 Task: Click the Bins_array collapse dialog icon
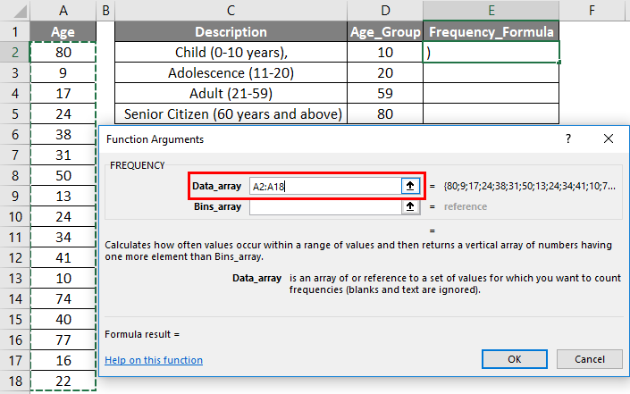(x=410, y=206)
